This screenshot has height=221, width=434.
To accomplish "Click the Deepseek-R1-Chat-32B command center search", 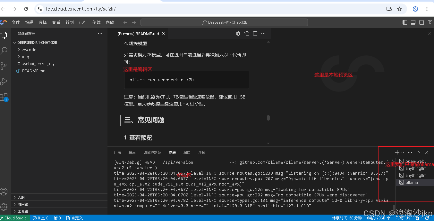I will [224, 22].
